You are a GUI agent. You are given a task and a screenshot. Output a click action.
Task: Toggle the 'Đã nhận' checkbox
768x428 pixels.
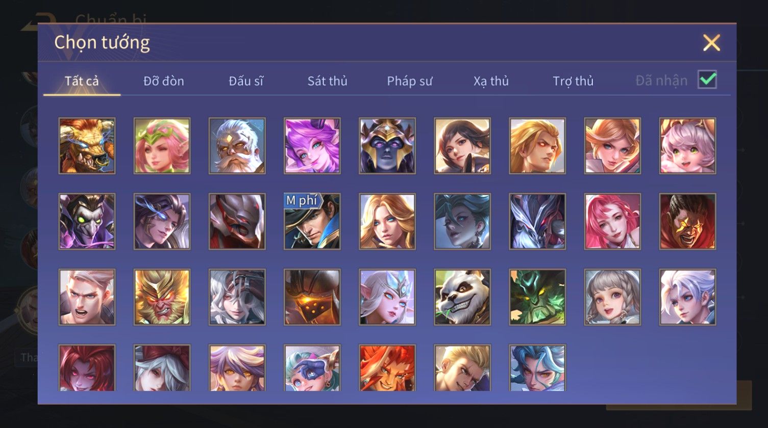(707, 80)
